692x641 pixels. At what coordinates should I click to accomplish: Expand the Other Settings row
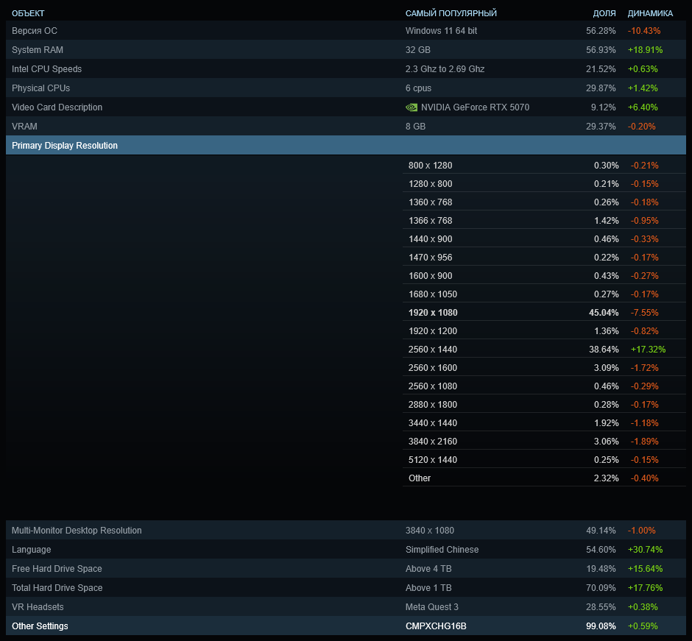(x=346, y=626)
